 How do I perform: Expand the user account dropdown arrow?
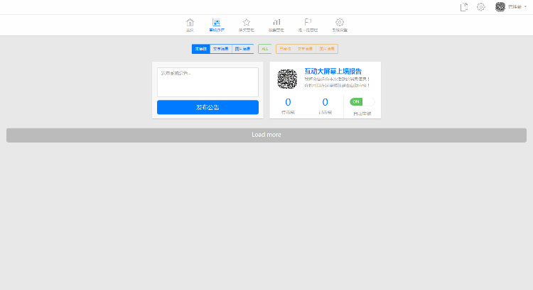point(525,7)
